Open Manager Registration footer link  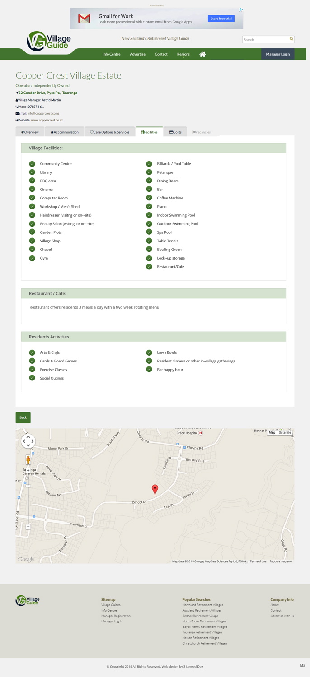[x=116, y=616]
